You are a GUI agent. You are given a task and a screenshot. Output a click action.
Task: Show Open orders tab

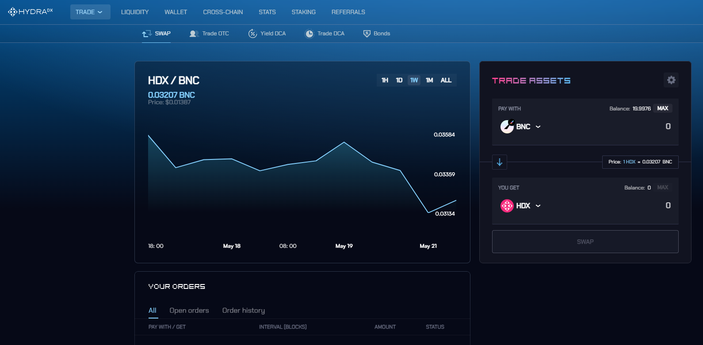(189, 311)
